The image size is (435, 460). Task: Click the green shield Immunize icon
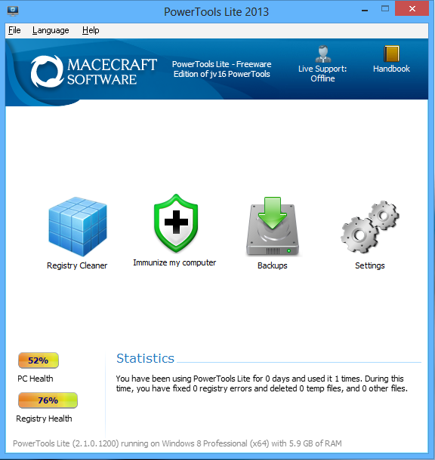pos(176,223)
